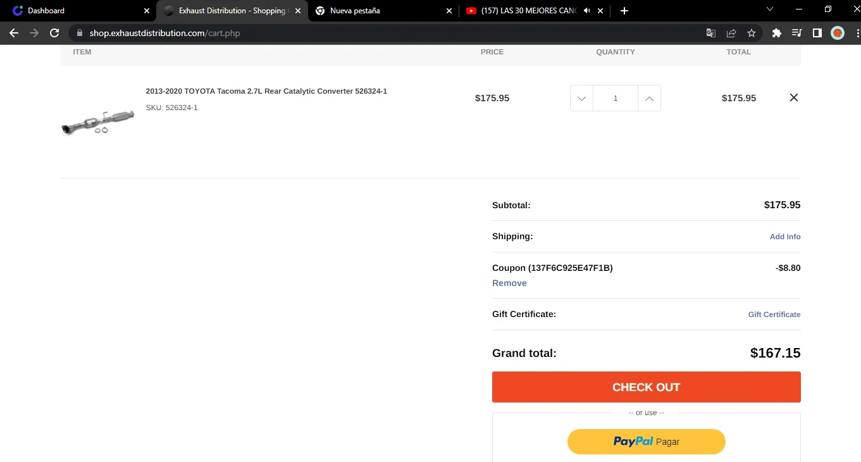Open the Toyota Tacoma Catalytic Converter product link
Viewport: 861px width, 462px height.
266,91
